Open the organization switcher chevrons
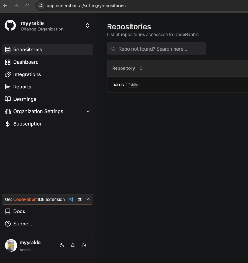248x263 pixels. (87, 25)
